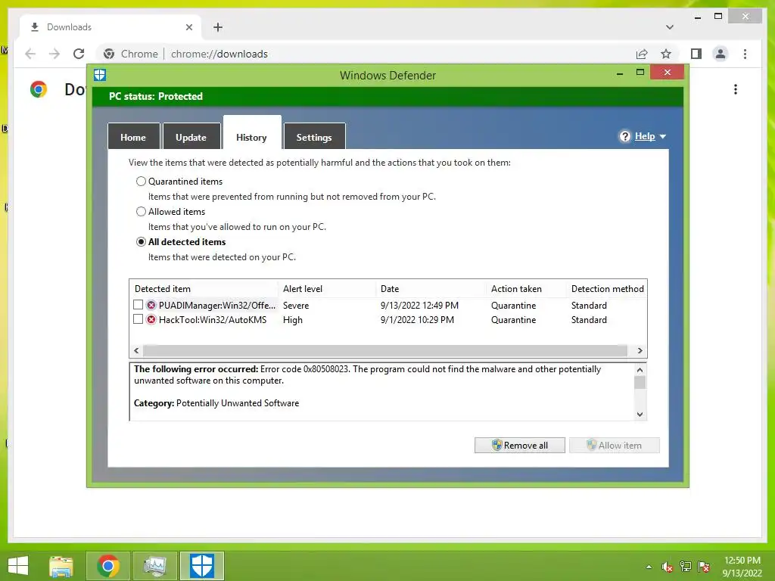Reload the Chrome page

click(79, 54)
